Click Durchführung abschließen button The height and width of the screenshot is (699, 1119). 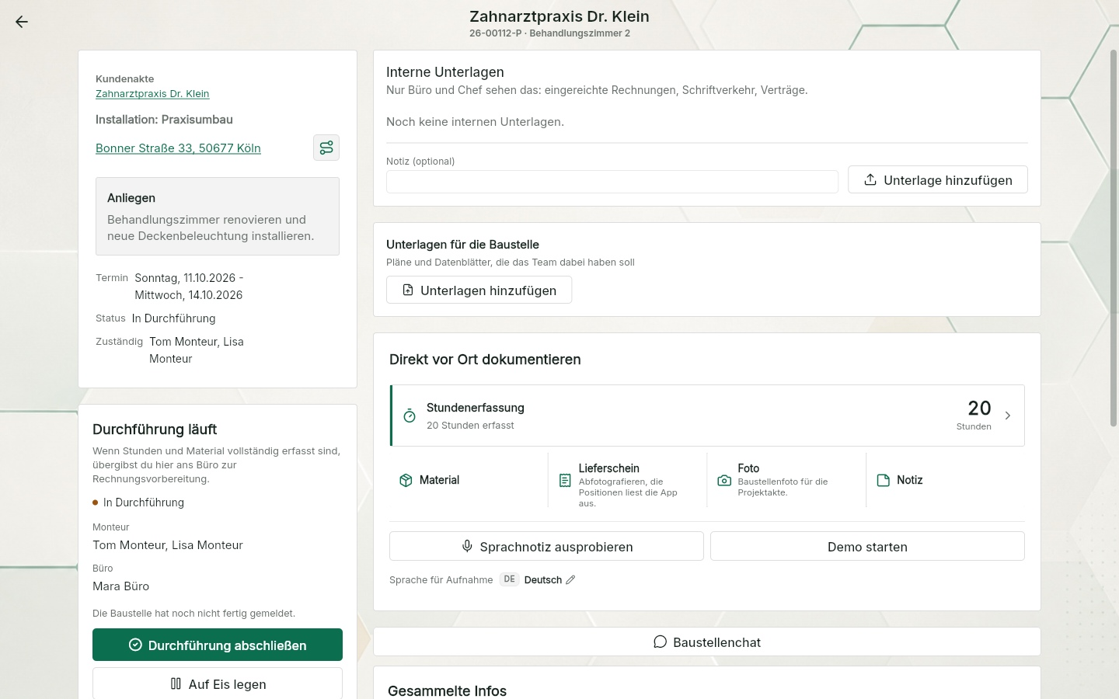[x=218, y=645]
